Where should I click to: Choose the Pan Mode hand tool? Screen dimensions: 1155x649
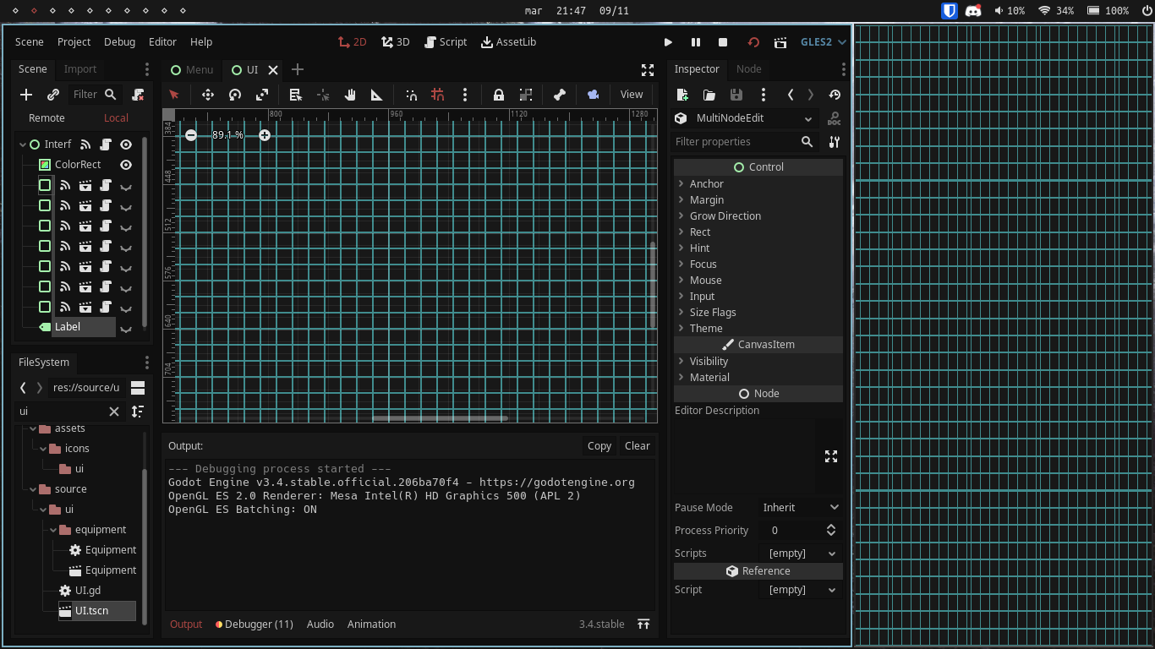tap(350, 95)
